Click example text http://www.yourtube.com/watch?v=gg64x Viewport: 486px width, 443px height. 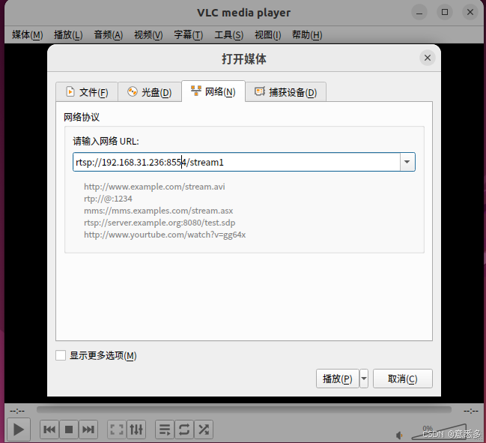(x=165, y=235)
